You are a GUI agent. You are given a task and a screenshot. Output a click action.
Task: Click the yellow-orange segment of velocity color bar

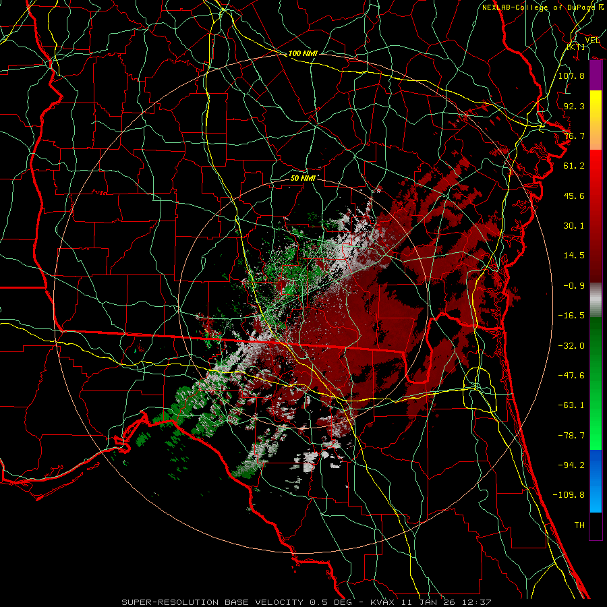596,120
